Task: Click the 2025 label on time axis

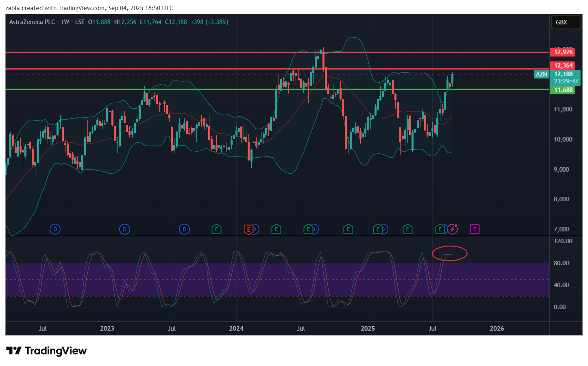Action: [368, 328]
